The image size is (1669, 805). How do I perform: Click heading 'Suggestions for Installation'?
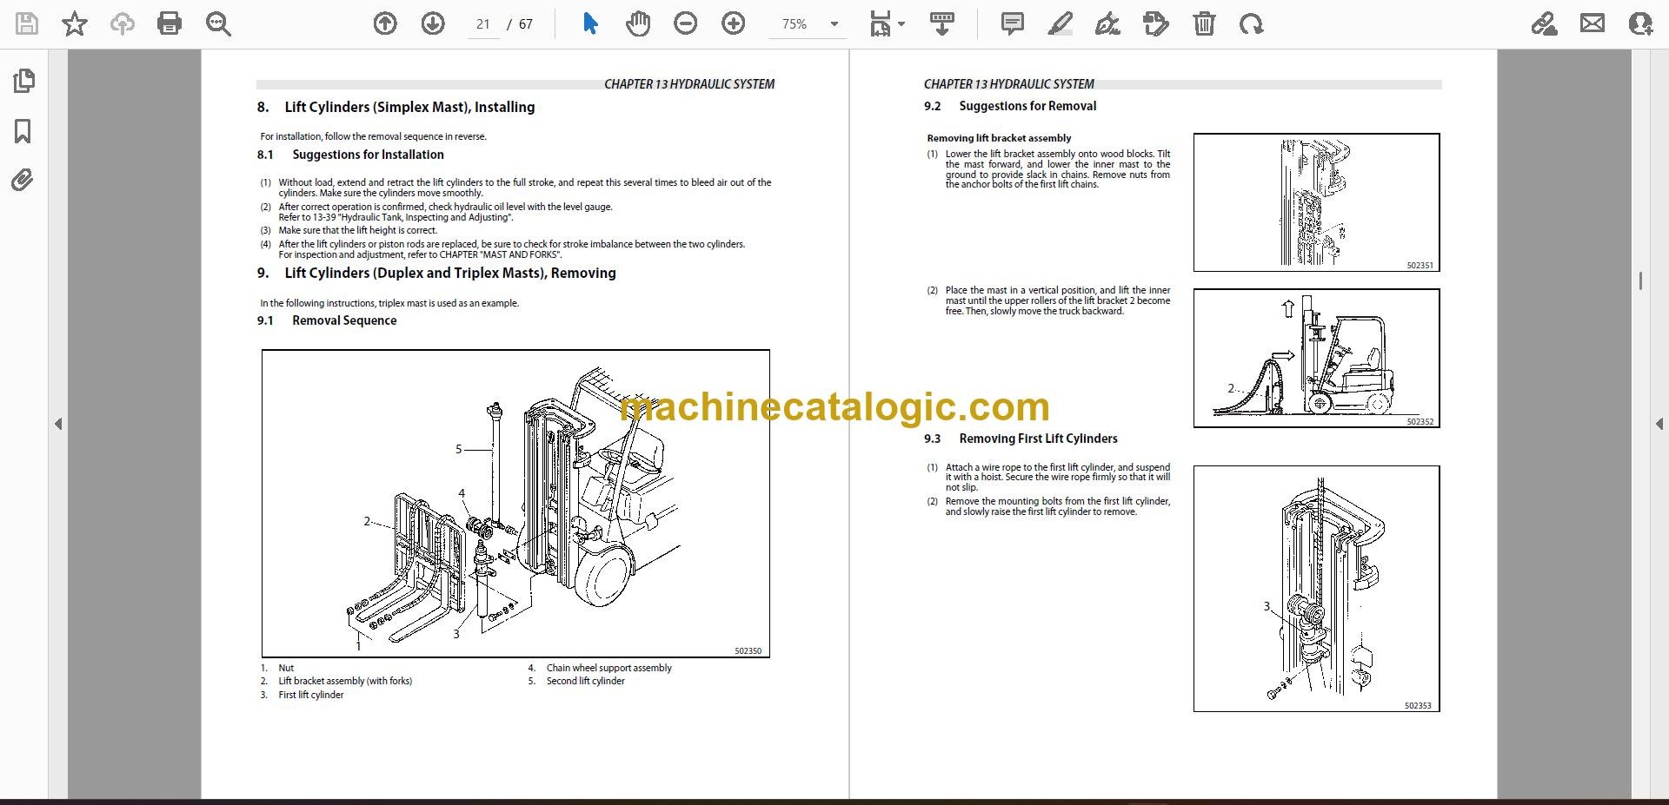click(368, 155)
